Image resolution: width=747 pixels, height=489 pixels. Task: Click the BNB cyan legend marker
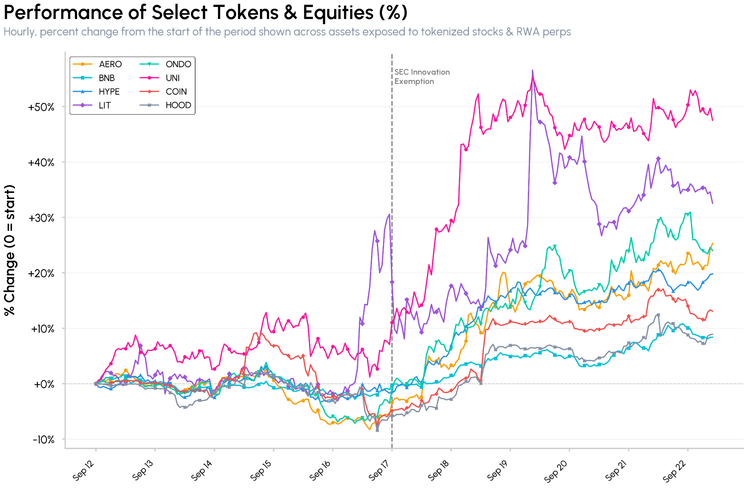(83, 78)
